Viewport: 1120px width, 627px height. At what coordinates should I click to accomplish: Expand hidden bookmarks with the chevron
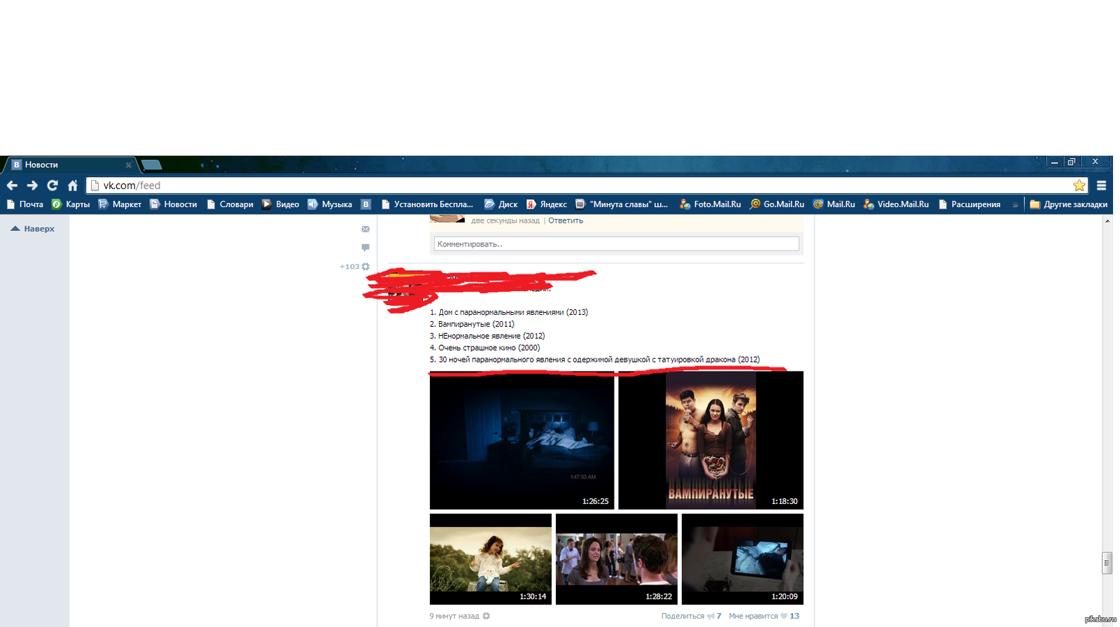point(1015,205)
